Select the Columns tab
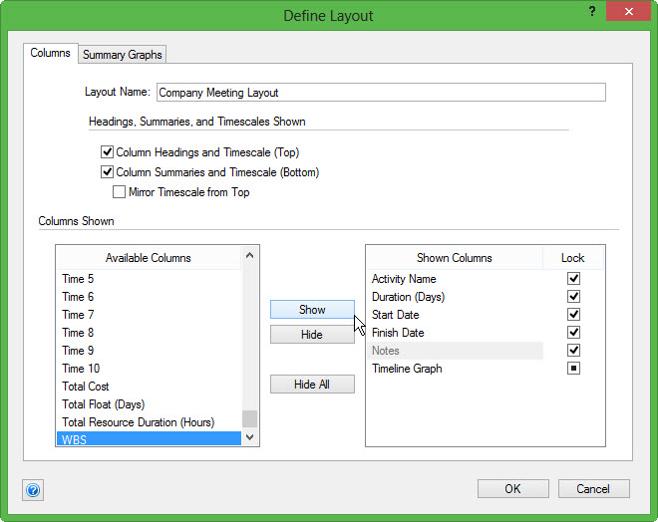The image size is (658, 522). pos(50,53)
